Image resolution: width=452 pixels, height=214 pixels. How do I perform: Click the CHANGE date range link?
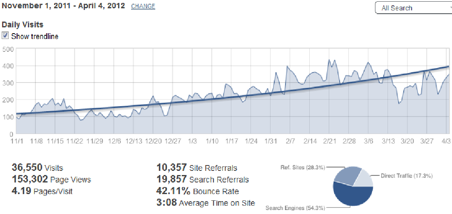[x=143, y=7]
